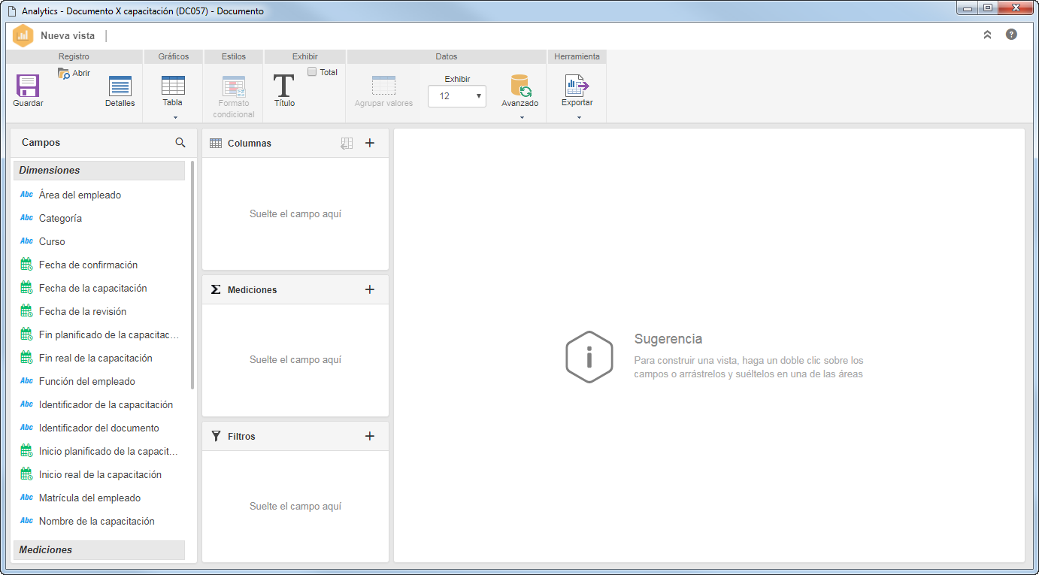This screenshot has height=575, width=1039.
Task: Collapse the ribbon with double chevron
Action: point(988,35)
